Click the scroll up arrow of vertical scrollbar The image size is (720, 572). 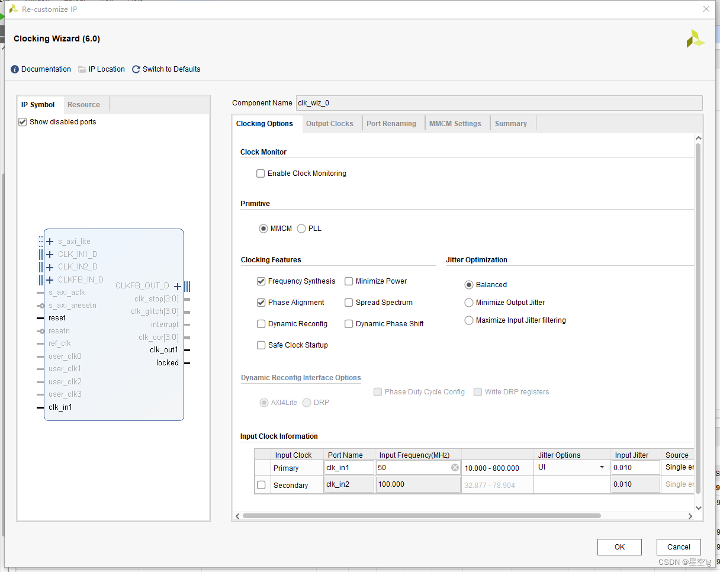coord(698,138)
